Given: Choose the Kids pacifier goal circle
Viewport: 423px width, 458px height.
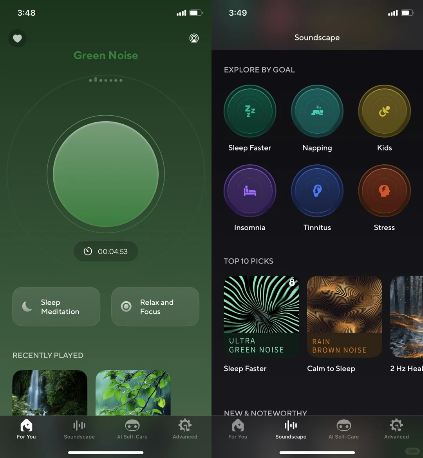Looking at the screenshot, I should [385, 111].
